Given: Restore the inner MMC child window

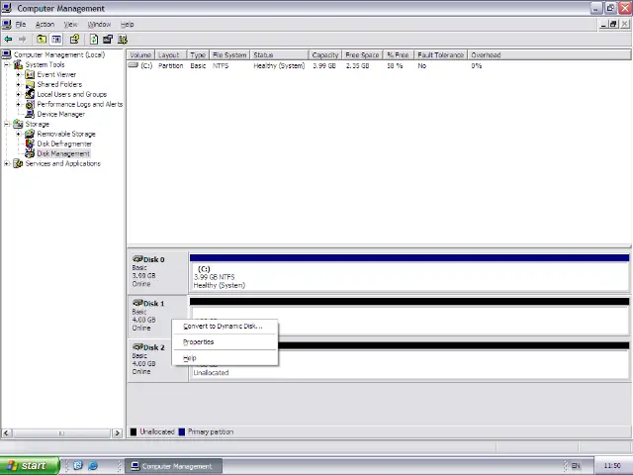Looking at the screenshot, I should (613, 24).
